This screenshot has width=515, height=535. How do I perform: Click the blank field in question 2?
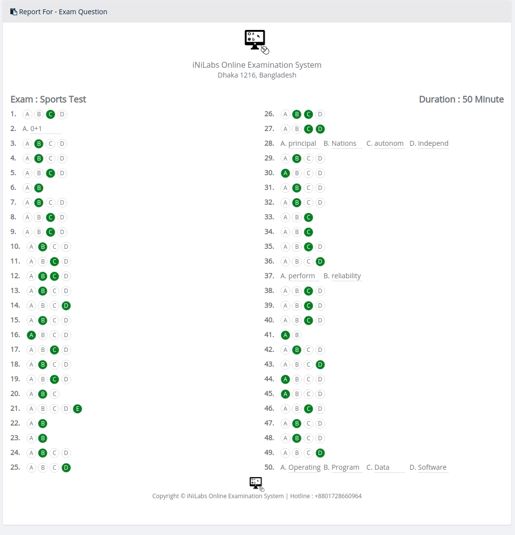point(46,129)
